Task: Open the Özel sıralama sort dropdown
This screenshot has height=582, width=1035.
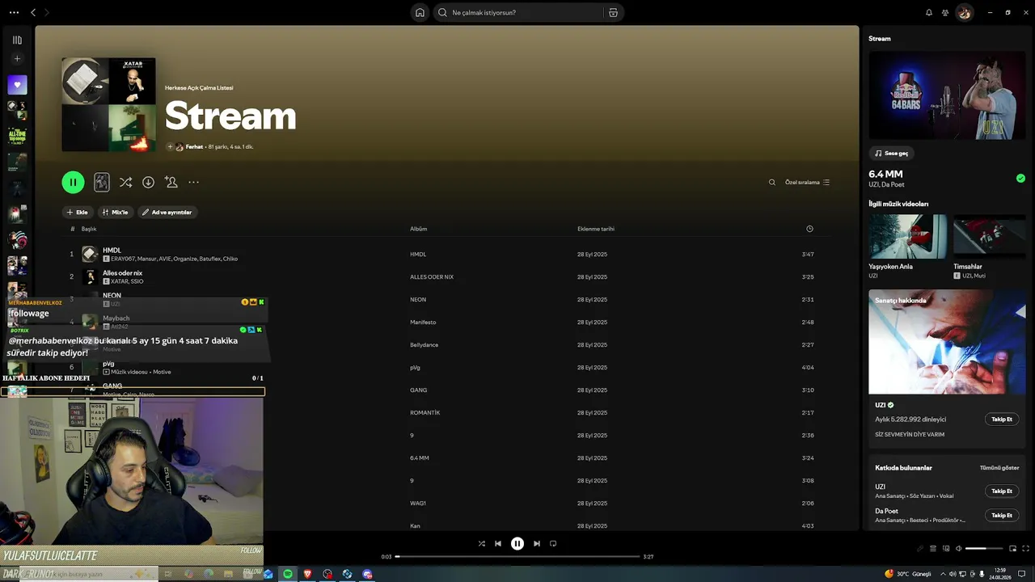Action: [x=807, y=183]
